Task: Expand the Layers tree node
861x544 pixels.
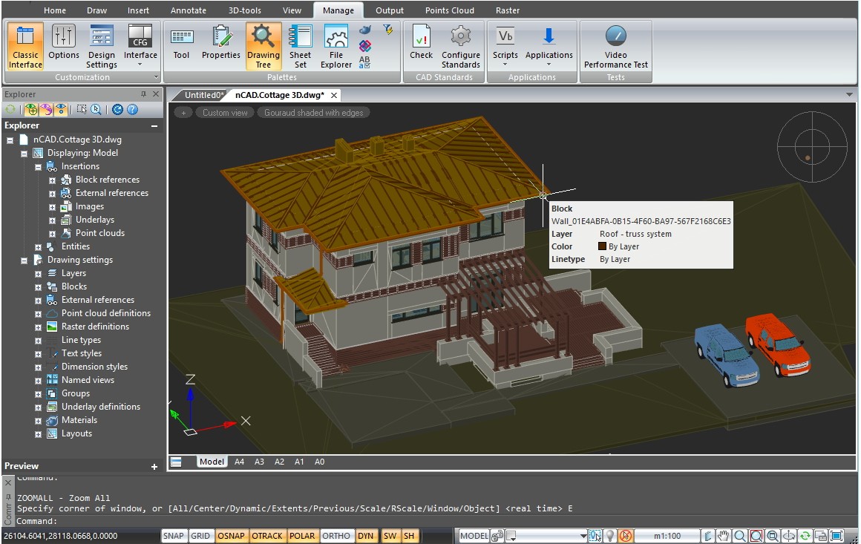Action: pos(38,274)
